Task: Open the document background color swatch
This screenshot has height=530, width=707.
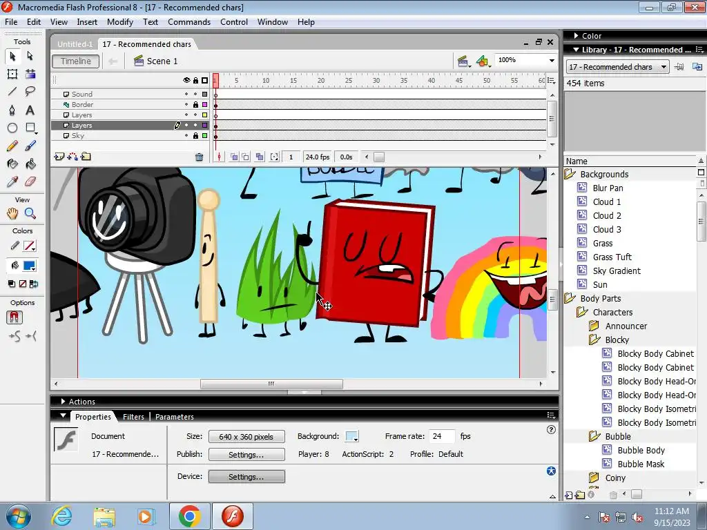Action: coord(351,436)
